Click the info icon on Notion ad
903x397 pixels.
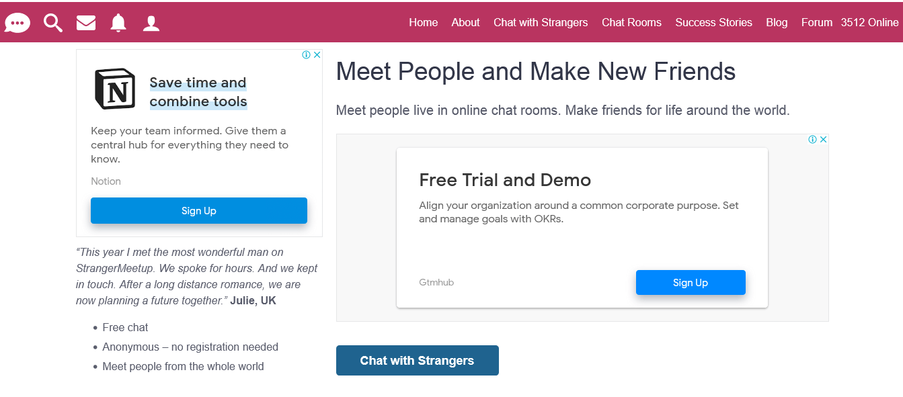pos(306,55)
